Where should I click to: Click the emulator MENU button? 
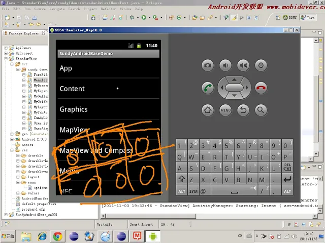(x=225, y=110)
